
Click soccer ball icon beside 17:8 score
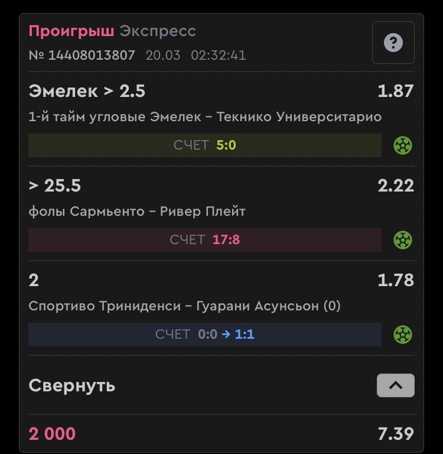point(403,240)
